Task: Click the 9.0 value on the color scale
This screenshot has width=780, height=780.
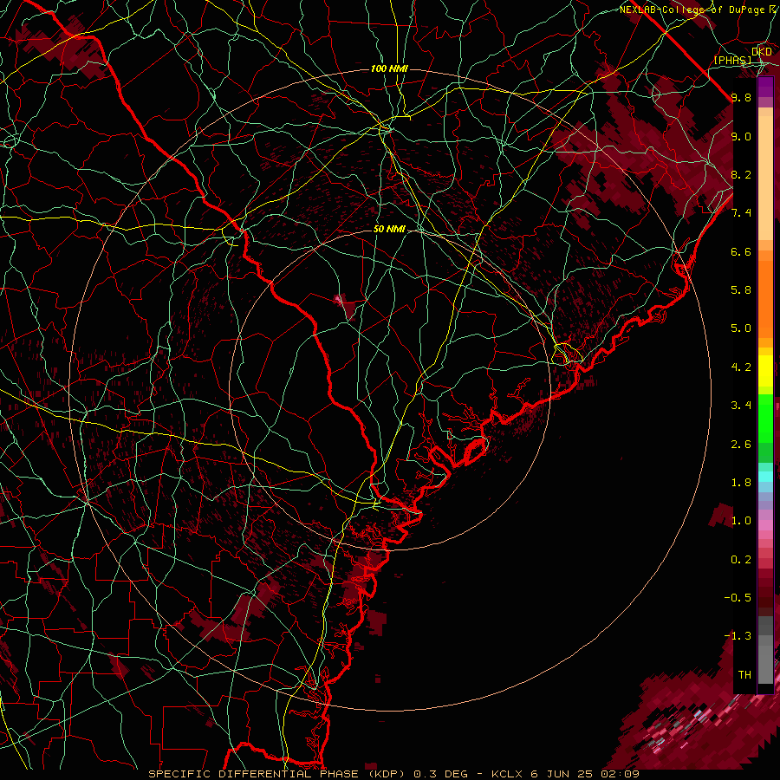Action: pos(741,136)
